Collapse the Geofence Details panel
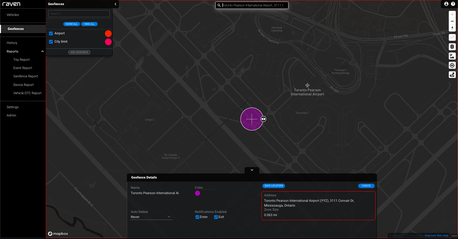Viewport: 458px width, 239px height. point(252,170)
